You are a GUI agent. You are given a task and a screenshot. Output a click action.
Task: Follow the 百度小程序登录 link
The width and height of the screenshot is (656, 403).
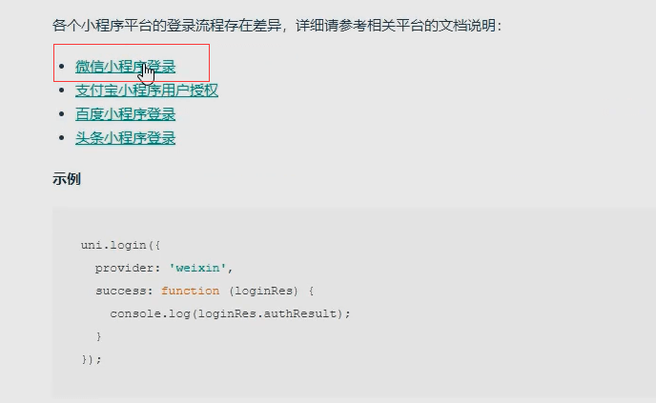125,114
